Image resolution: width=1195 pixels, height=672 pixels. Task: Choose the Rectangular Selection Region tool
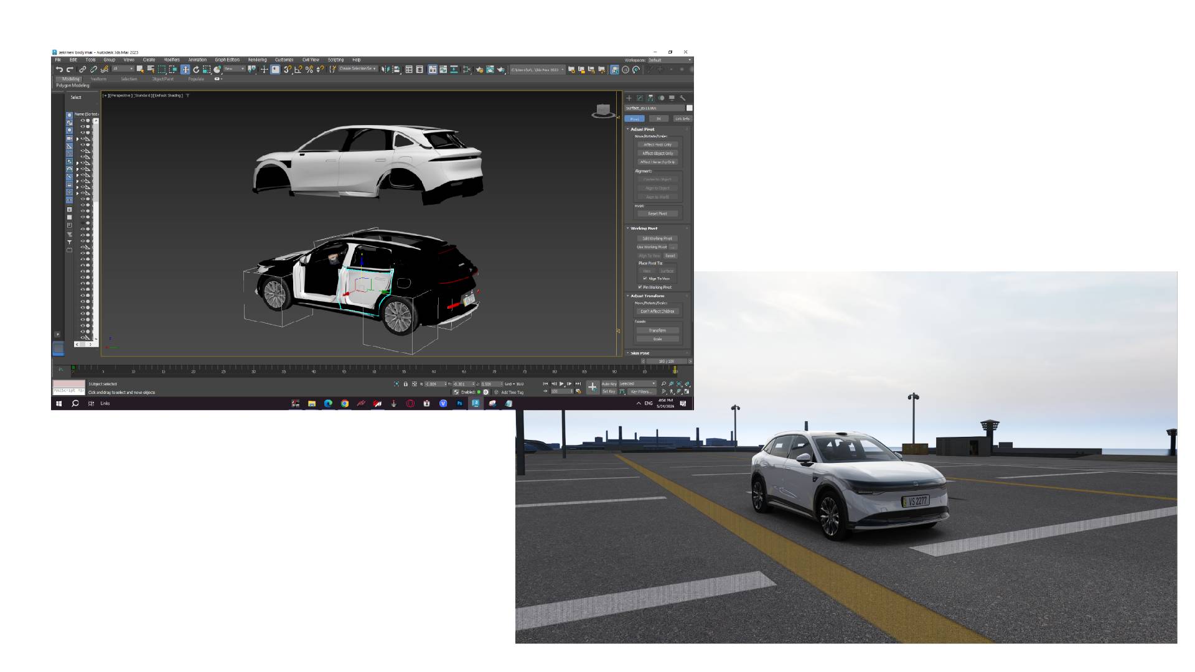click(162, 69)
